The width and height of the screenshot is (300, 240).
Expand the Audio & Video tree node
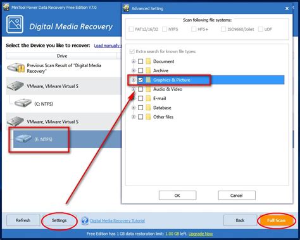coord(134,89)
